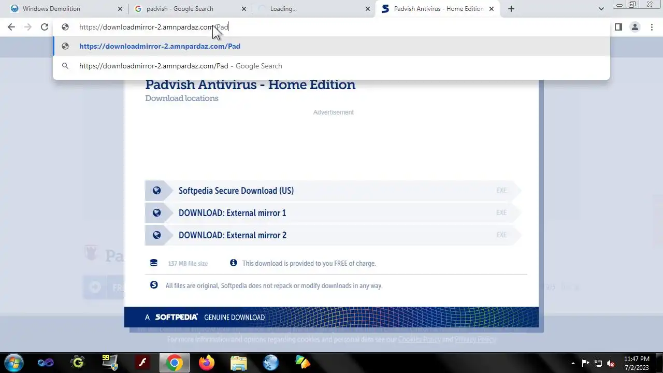
Task: Select the amnpardaz.com/Pad URL suggestion
Action: (331, 46)
